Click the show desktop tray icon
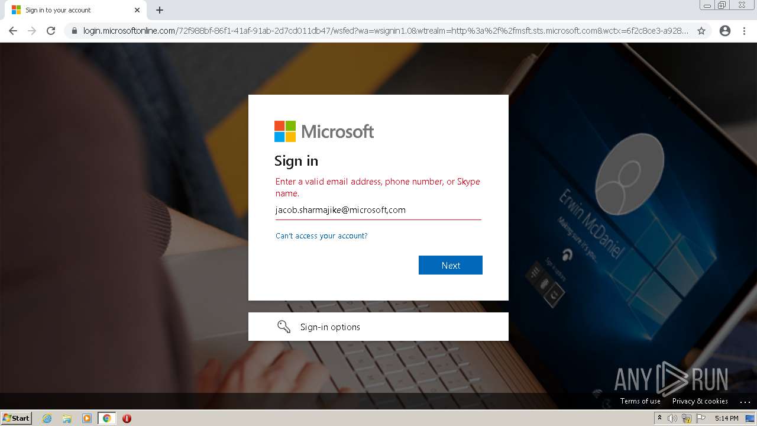This screenshot has height=426, width=757. click(x=750, y=418)
